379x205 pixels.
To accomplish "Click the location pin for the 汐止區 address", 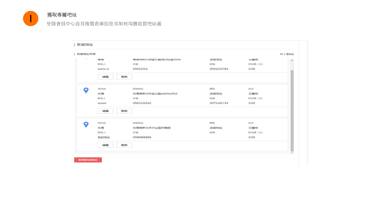I will pos(86,124).
